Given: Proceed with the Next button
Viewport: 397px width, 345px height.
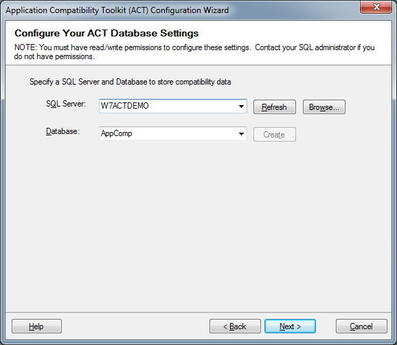Looking at the screenshot, I should (x=290, y=326).
